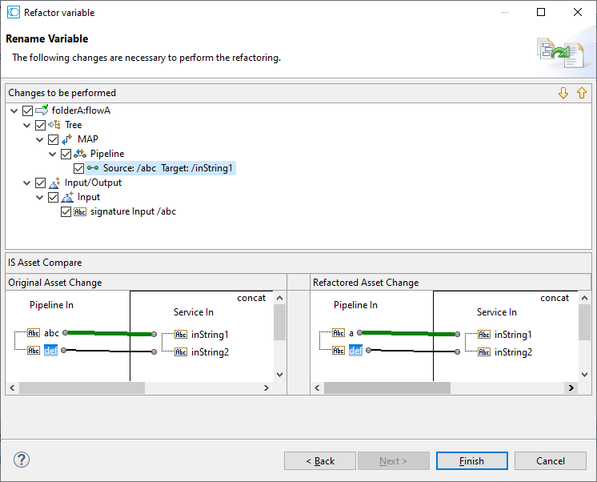Click the help question mark icon
The width and height of the screenshot is (597, 482).
(22, 460)
